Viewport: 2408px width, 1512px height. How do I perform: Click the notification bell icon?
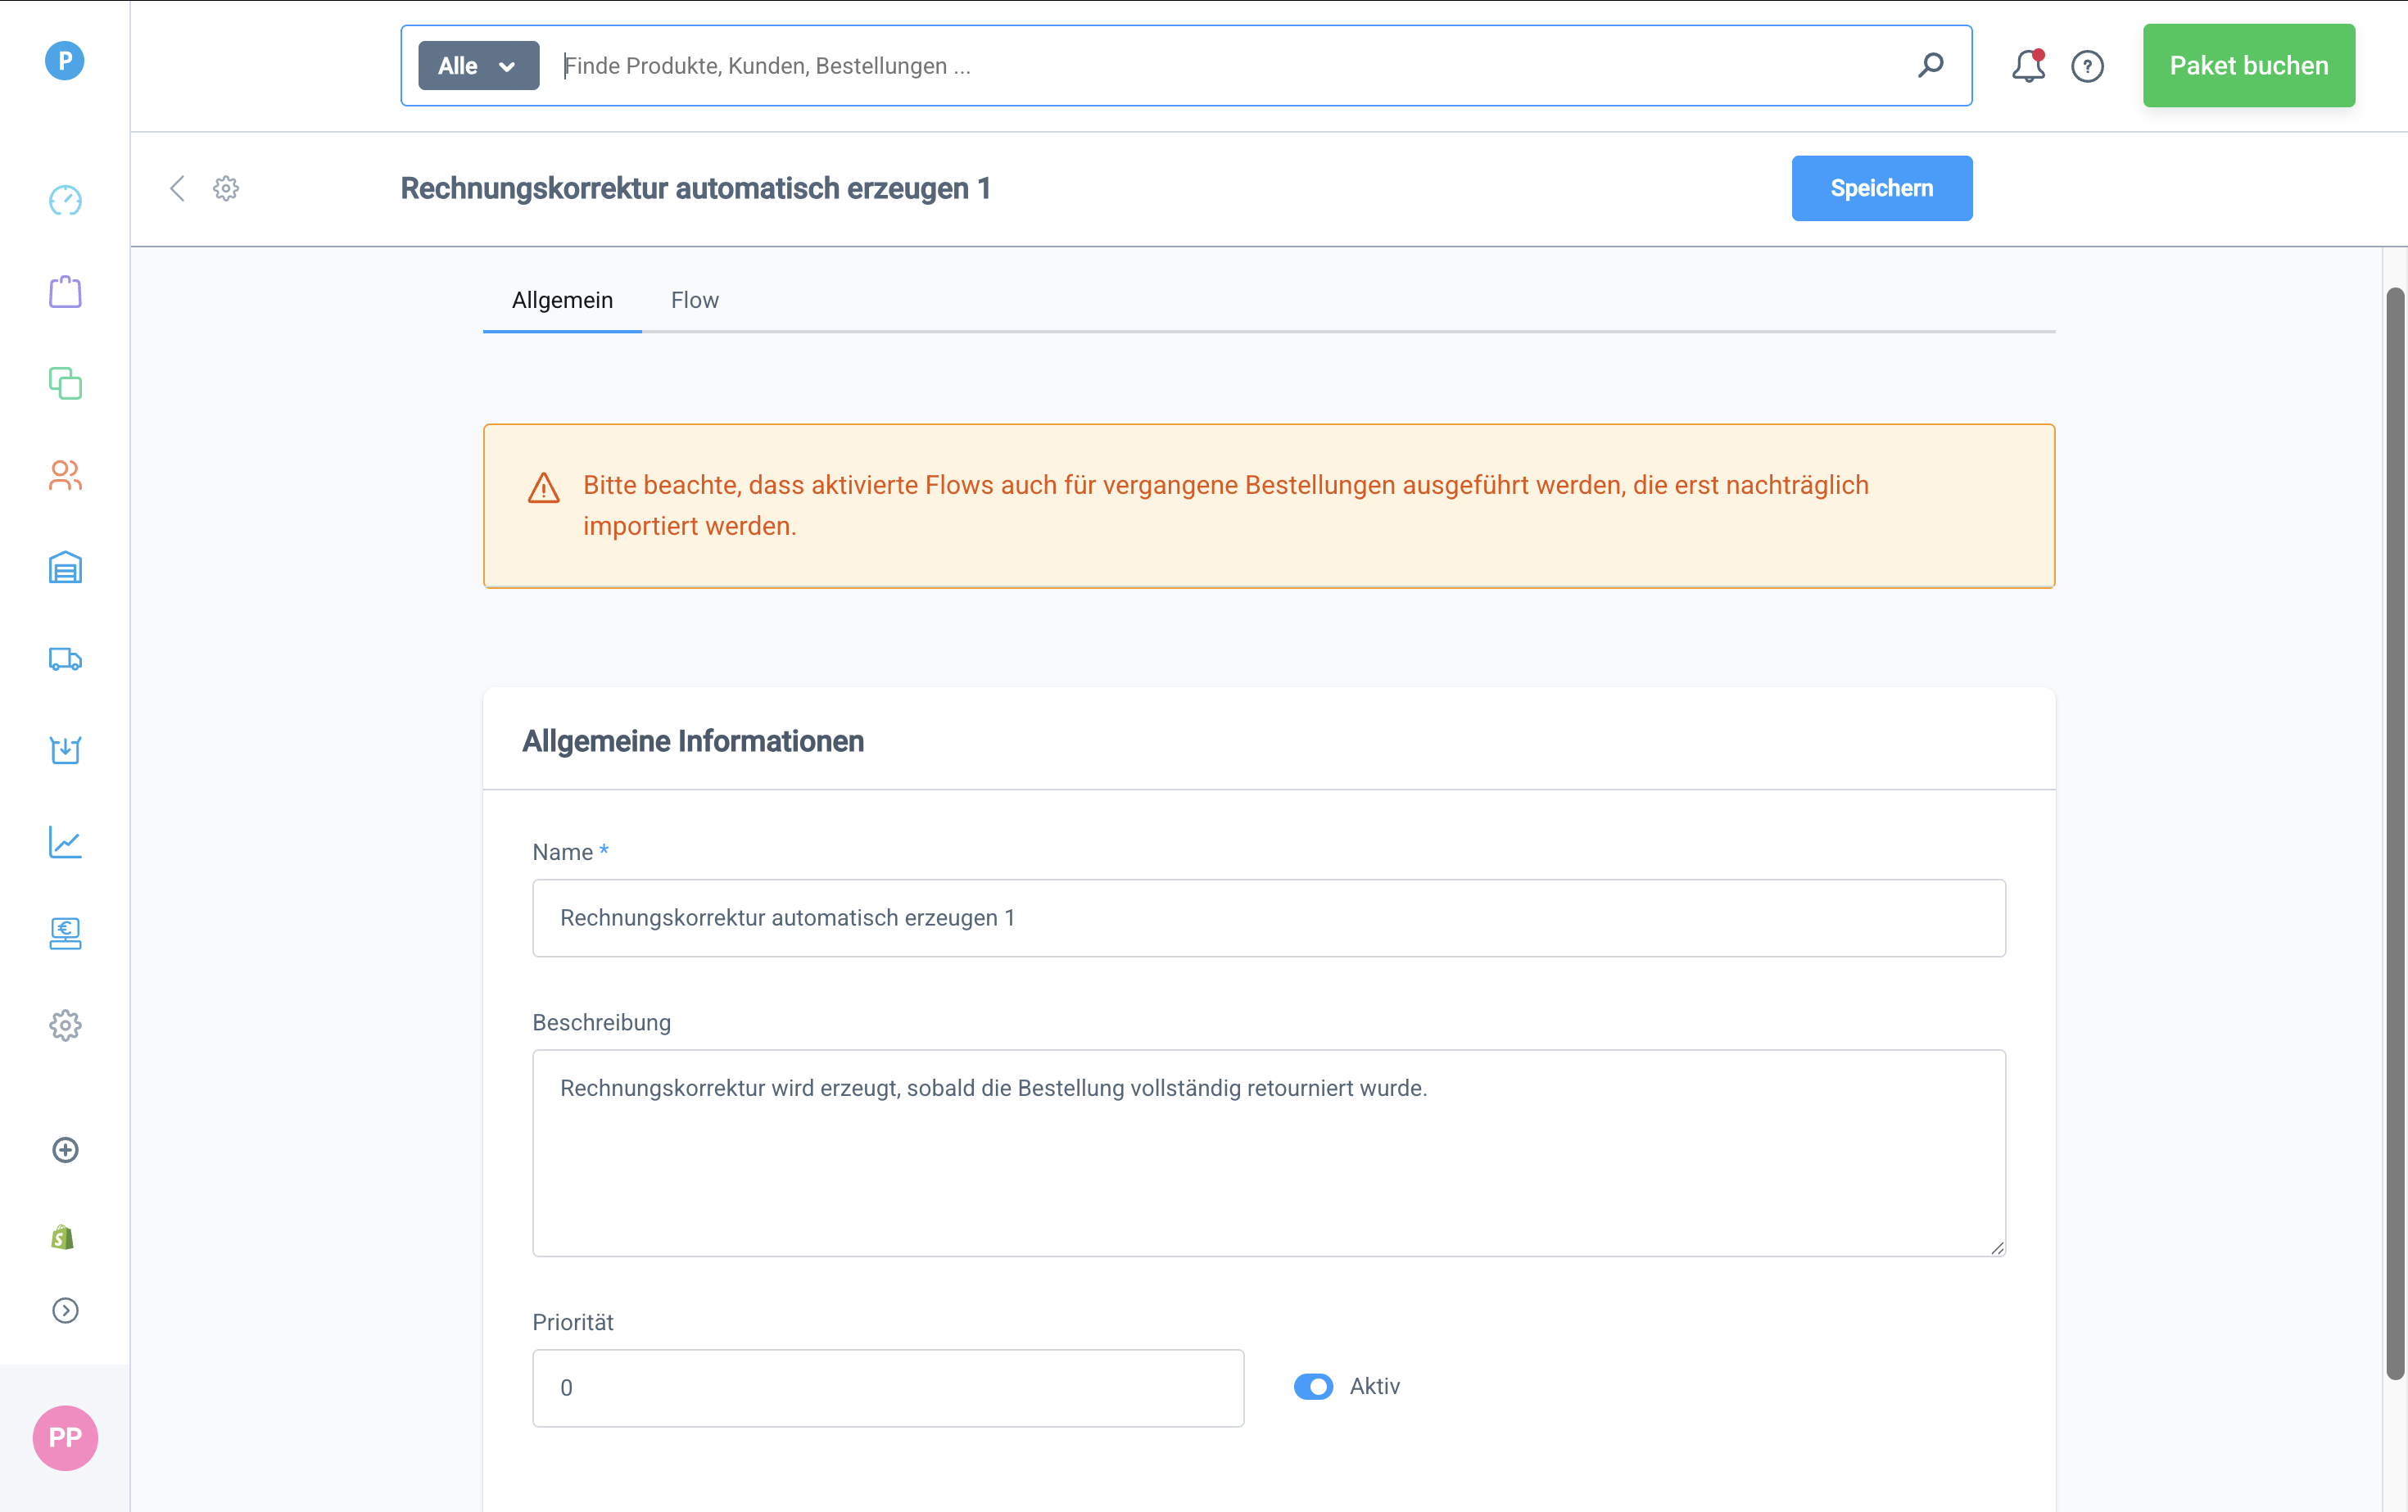2028,66
